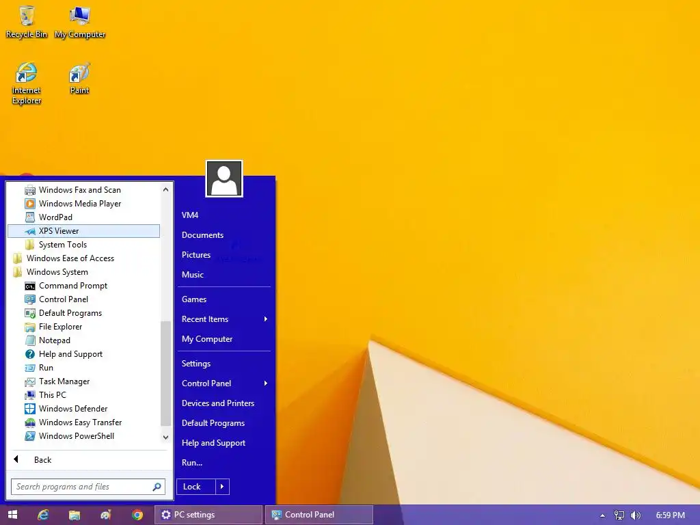Open Documents from Start menu
Viewport: 700px width, 525px height.
coord(202,235)
